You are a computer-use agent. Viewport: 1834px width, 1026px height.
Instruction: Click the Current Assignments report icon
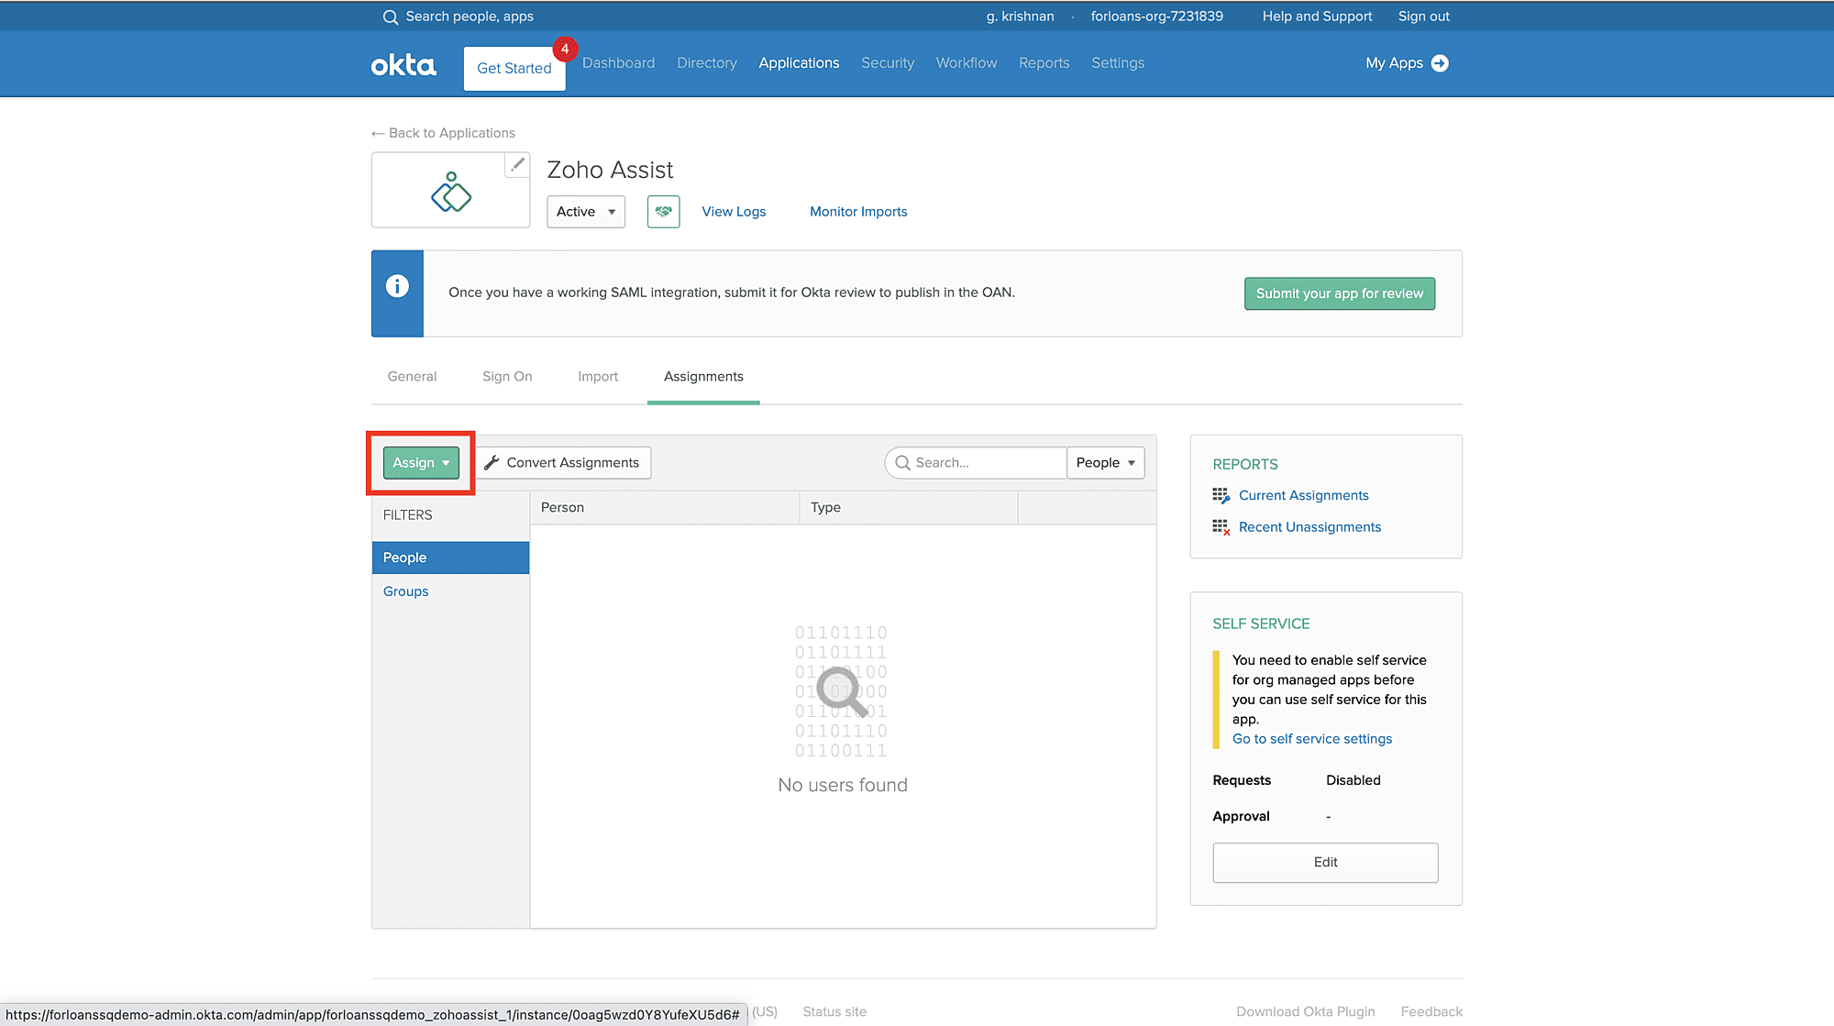[1221, 496]
